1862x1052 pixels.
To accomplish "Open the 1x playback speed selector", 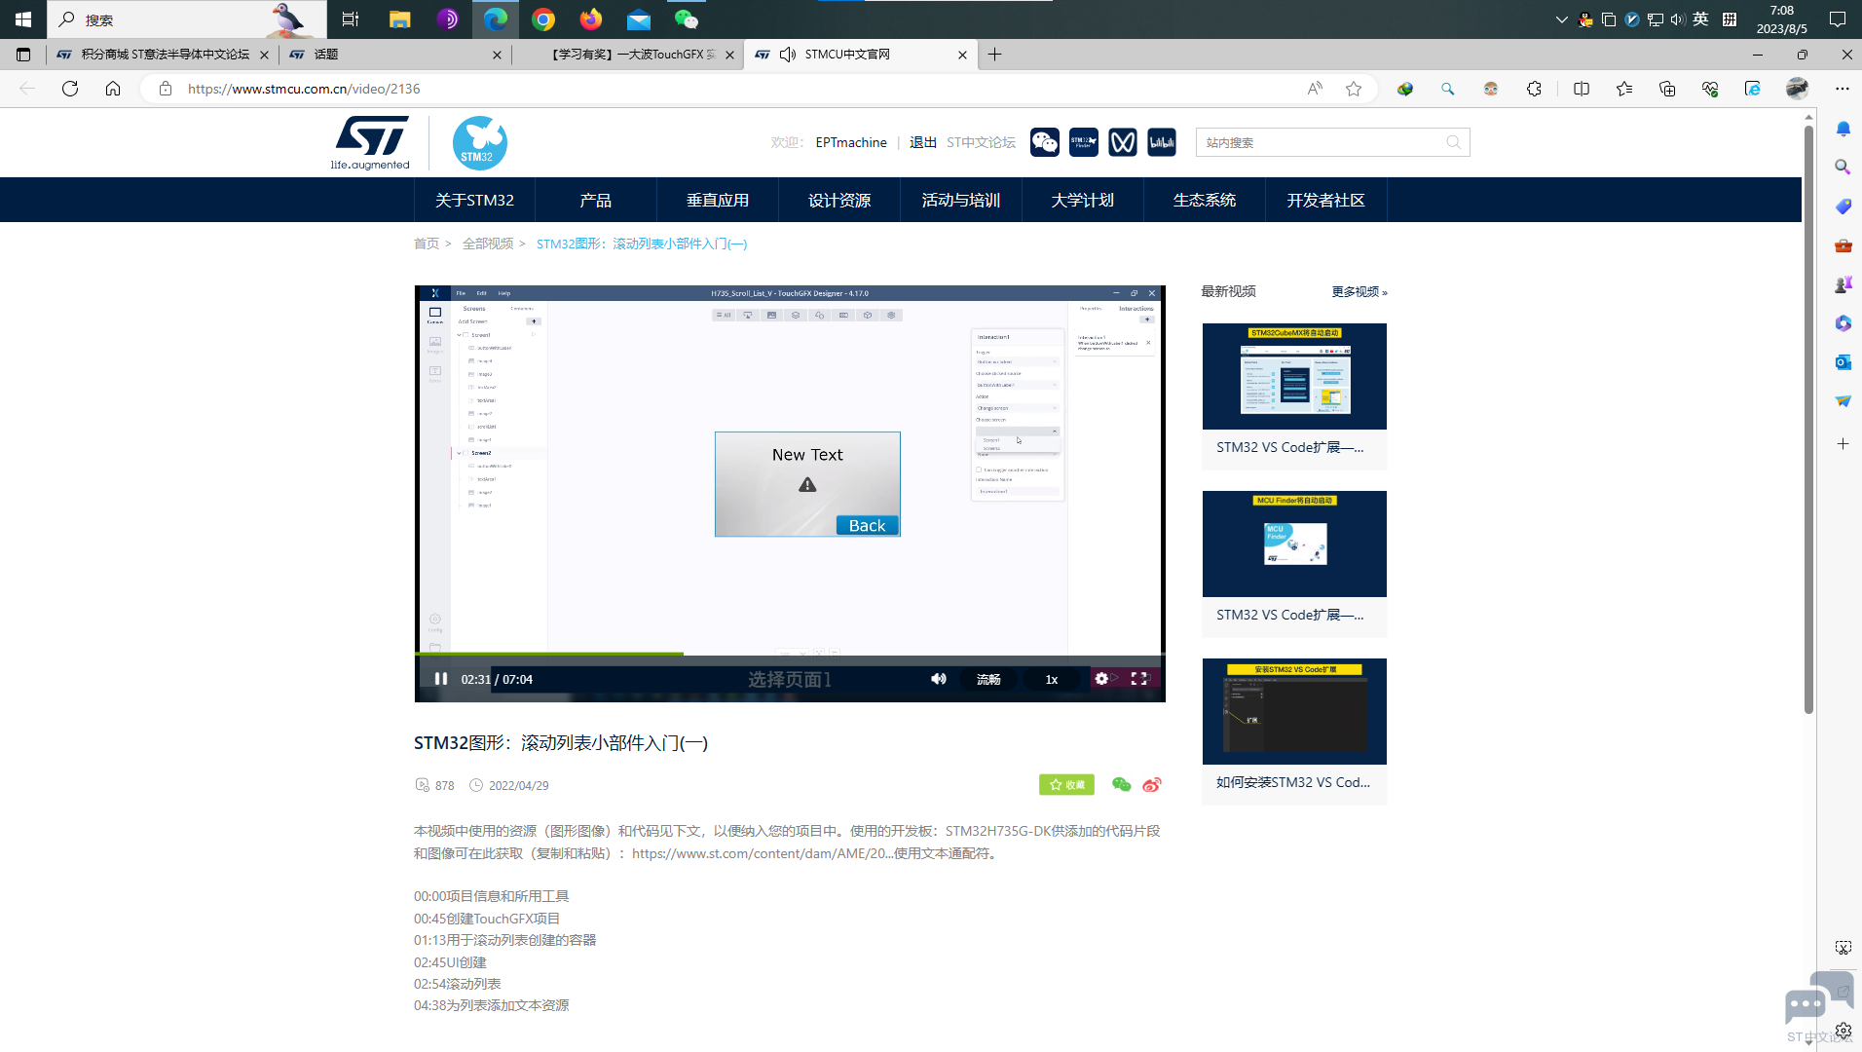I will click(1052, 679).
